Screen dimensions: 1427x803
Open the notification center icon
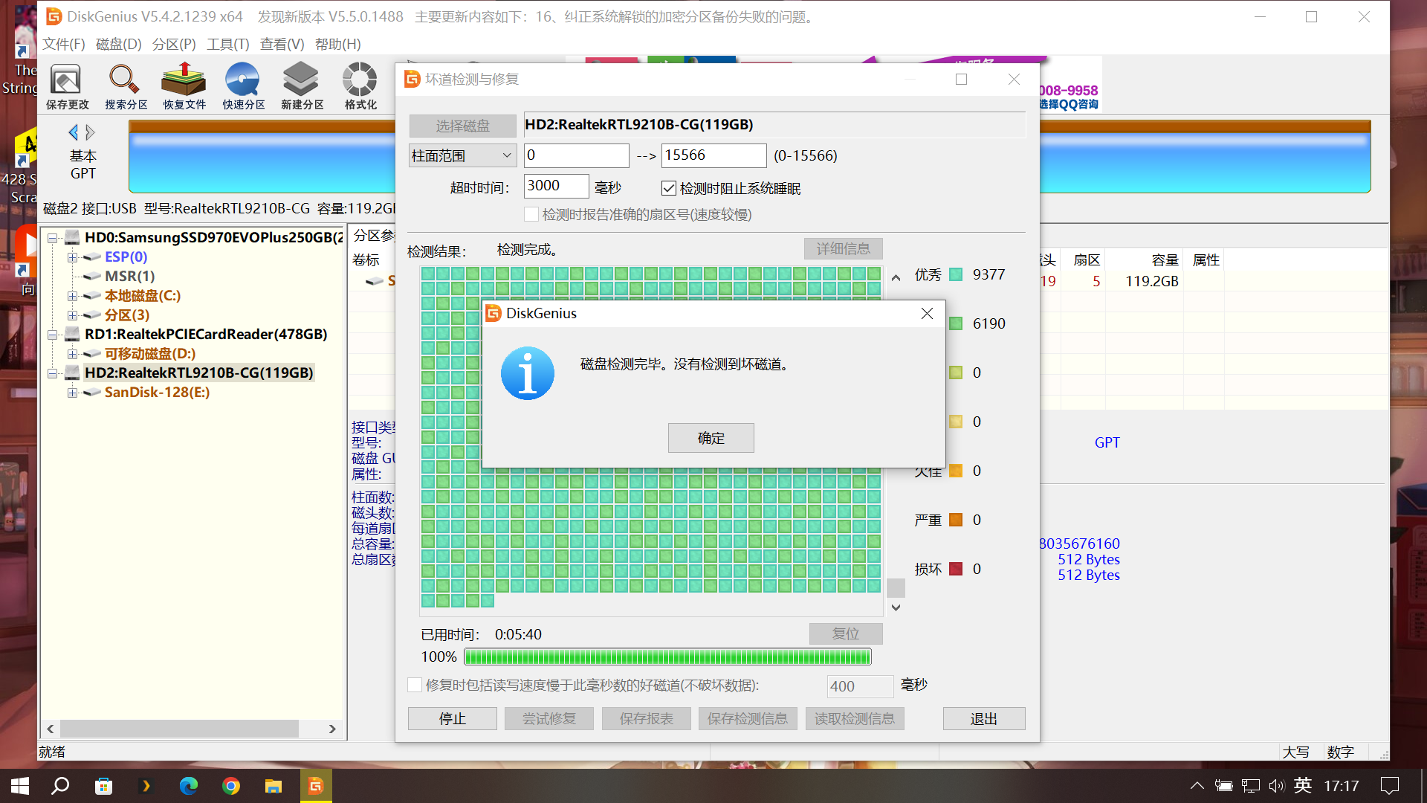click(x=1389, y=786)
